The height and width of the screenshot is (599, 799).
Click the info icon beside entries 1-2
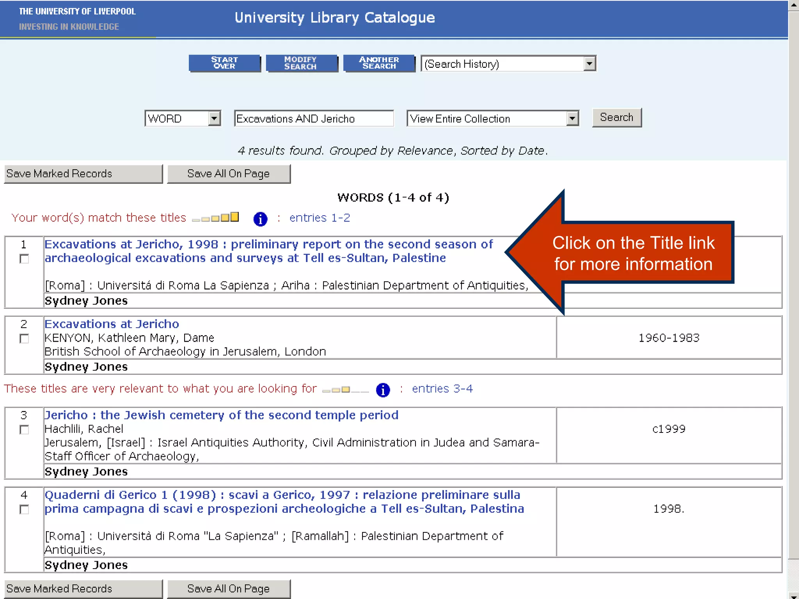pos(260,219)
